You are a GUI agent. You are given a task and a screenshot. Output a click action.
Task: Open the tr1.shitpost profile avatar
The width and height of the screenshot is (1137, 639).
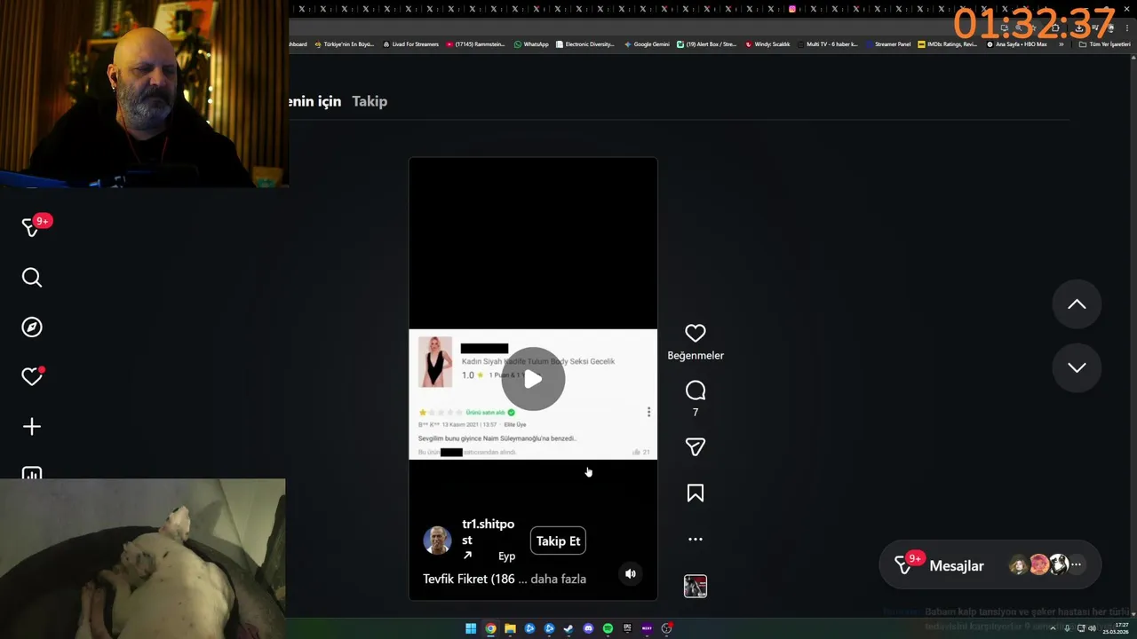pos(437,540)
